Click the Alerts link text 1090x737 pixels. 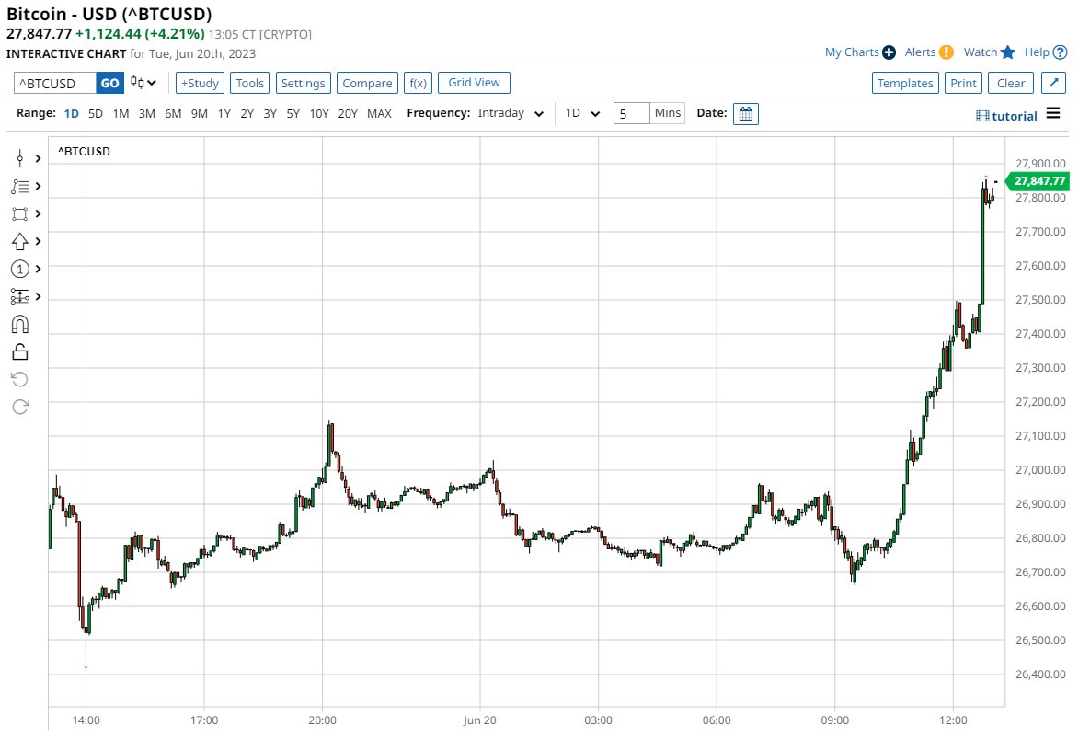[x=920, y=52]
